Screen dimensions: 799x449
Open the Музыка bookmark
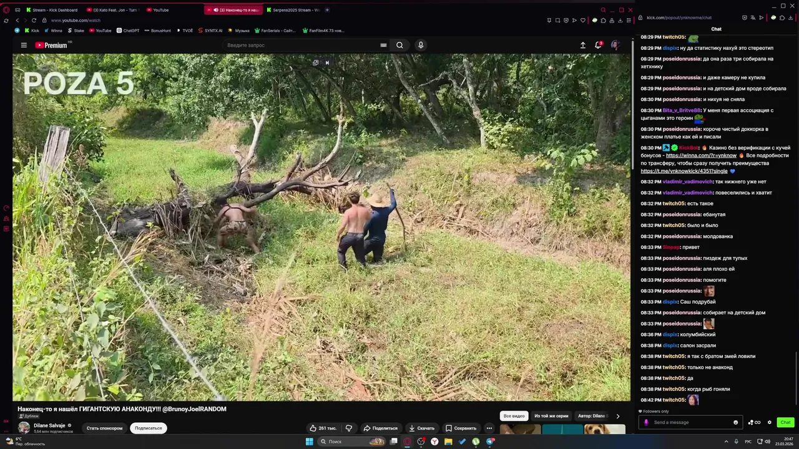coord(239,31)
